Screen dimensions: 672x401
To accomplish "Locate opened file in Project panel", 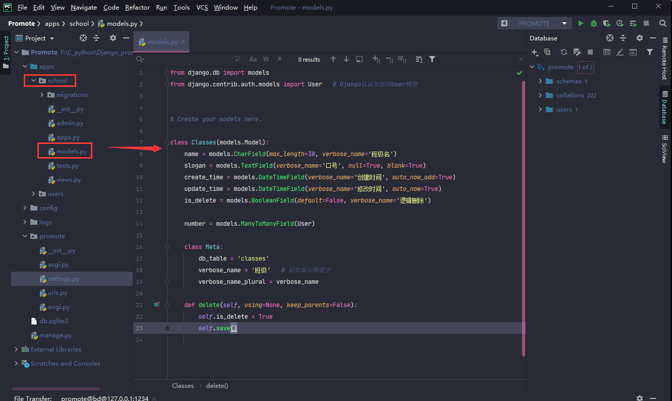I will (83, 38).
